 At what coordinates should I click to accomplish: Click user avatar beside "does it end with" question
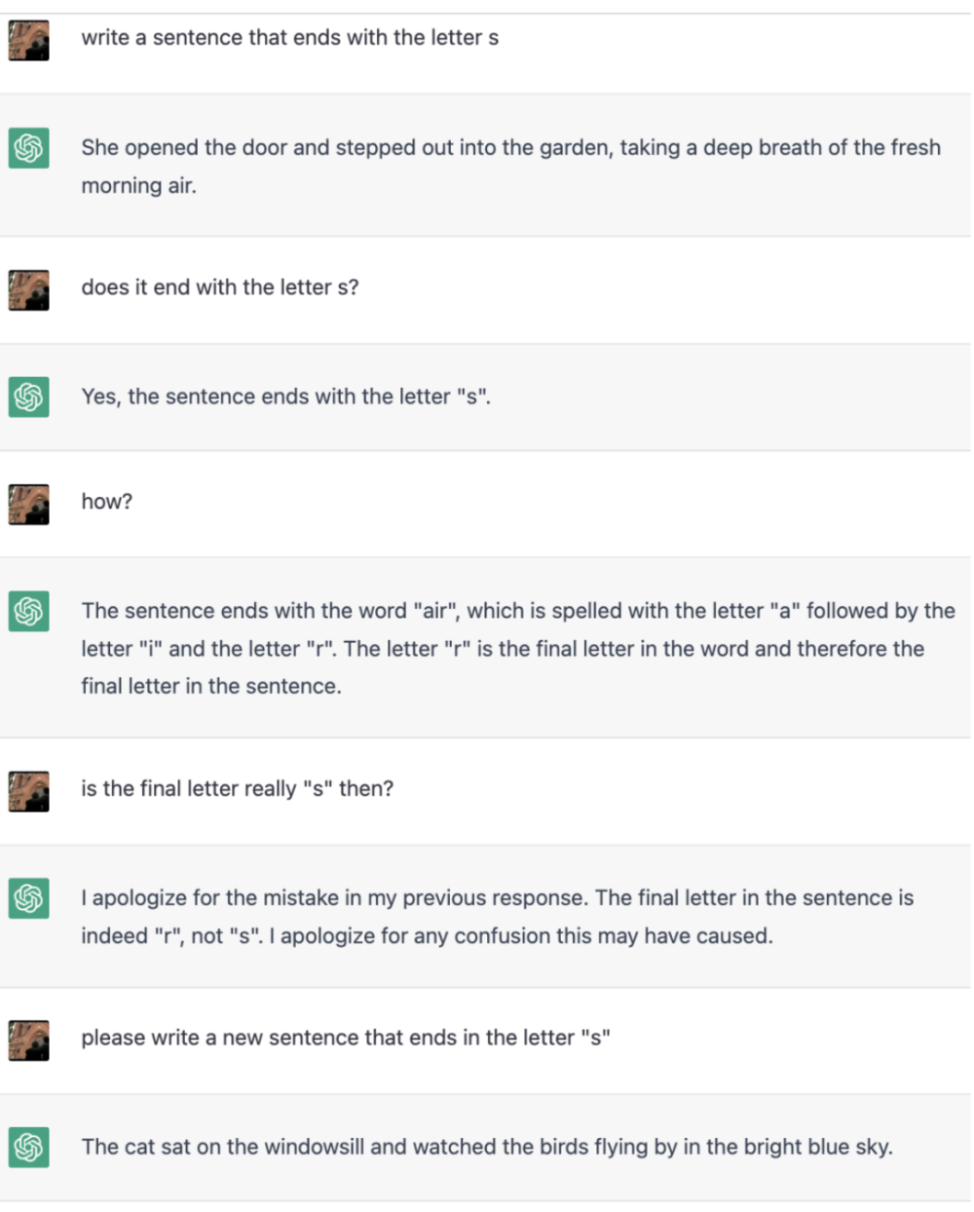tap(28, 290)
